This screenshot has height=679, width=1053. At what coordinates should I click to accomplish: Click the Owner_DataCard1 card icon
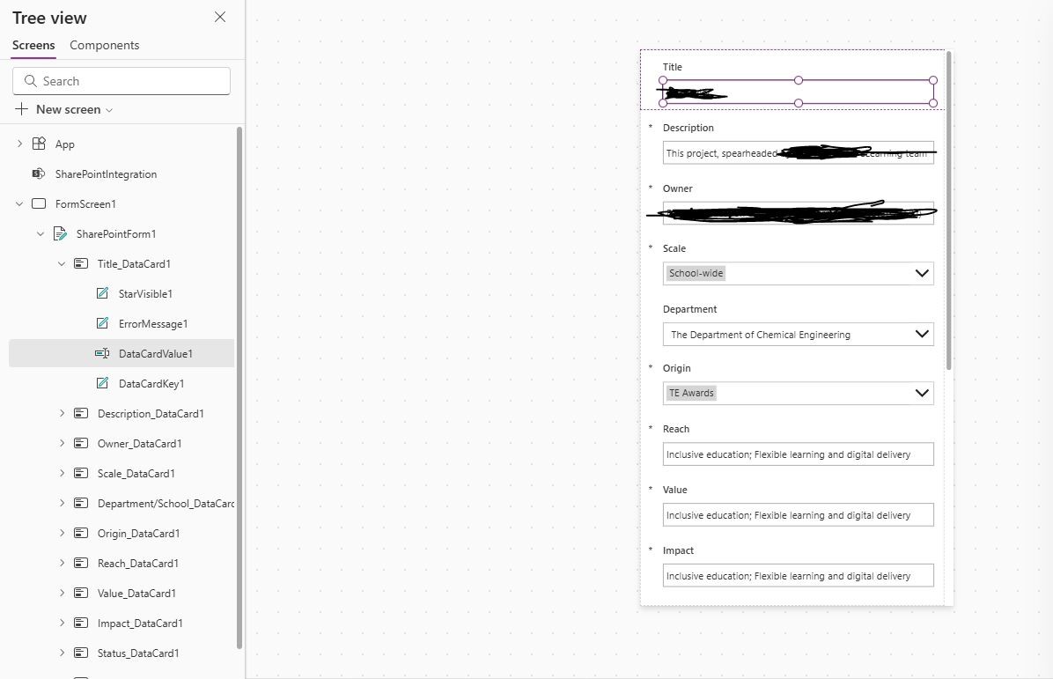[x=81, y=443]
